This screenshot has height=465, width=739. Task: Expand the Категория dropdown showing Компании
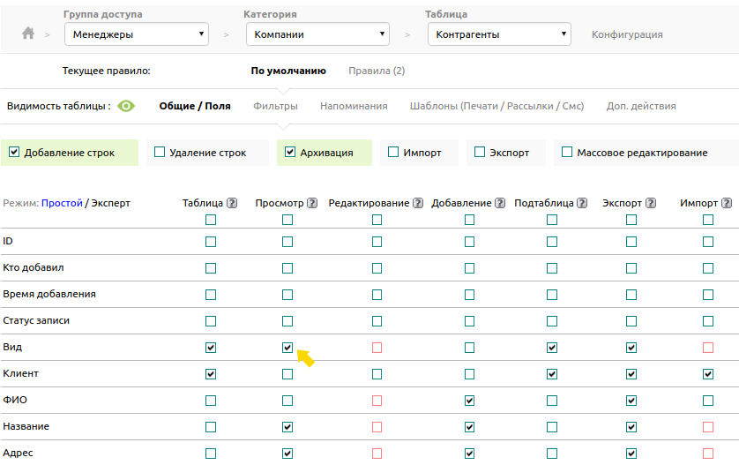point(317,34)
